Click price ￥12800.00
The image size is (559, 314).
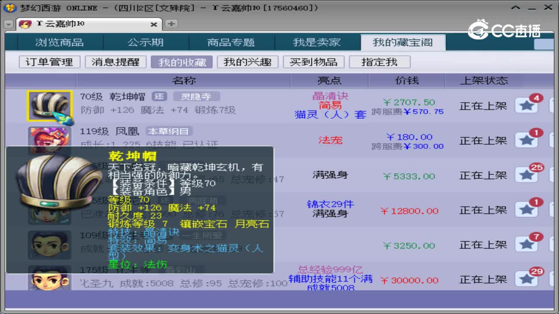409,211
